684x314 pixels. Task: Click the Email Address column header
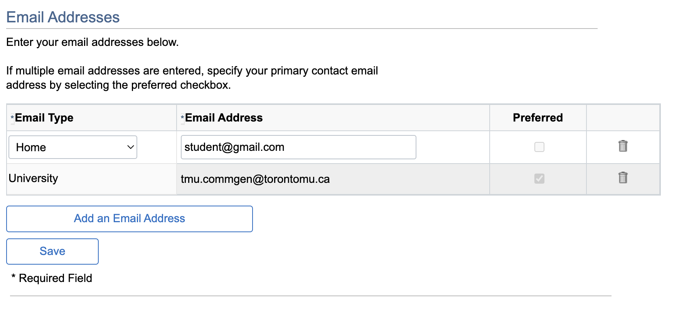tap(224, 118)
